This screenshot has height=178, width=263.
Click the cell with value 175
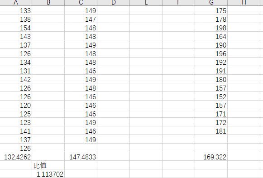coord(211,10)
